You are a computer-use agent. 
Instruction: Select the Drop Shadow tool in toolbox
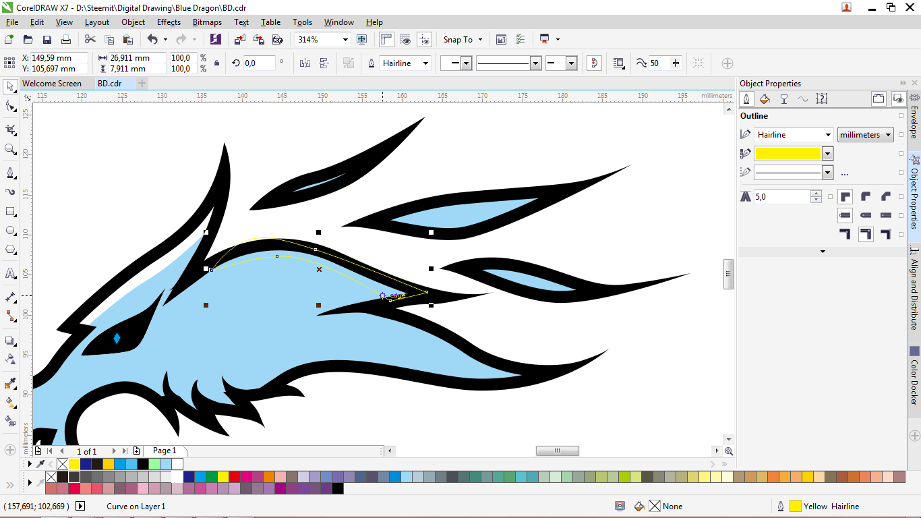pos(10,341)
